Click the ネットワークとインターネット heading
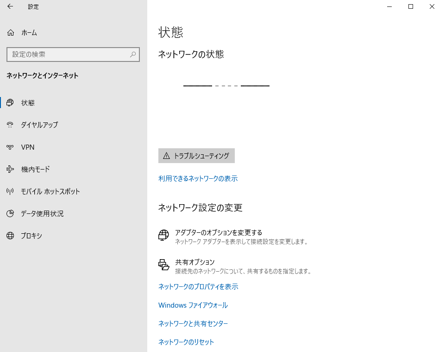 [x=43, y=75]
